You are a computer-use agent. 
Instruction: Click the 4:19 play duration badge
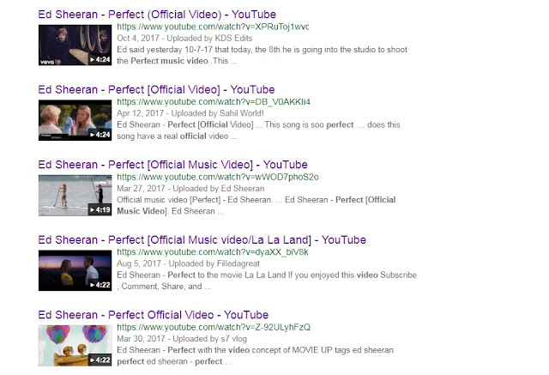[x=100, y=209]
